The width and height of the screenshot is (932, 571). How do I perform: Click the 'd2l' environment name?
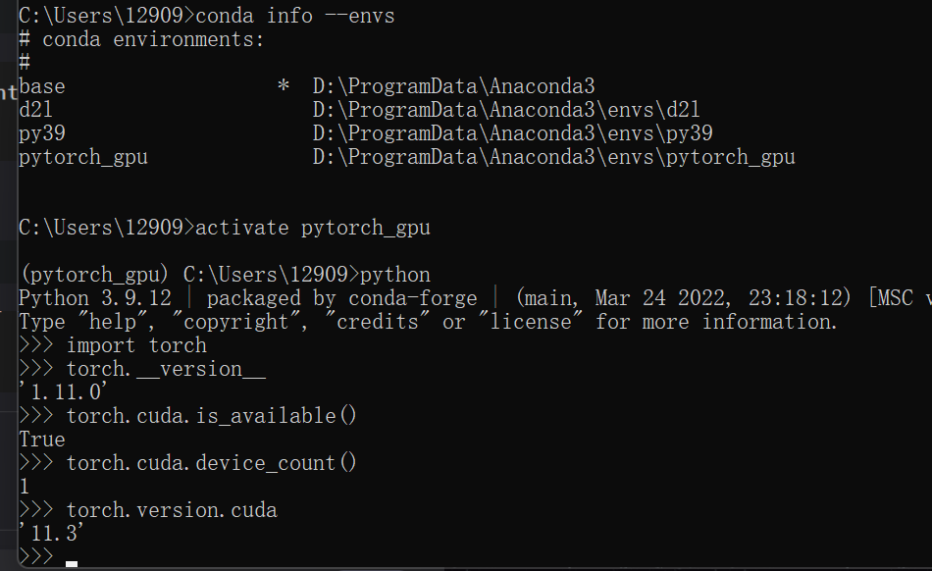click(x=36, y=110)
